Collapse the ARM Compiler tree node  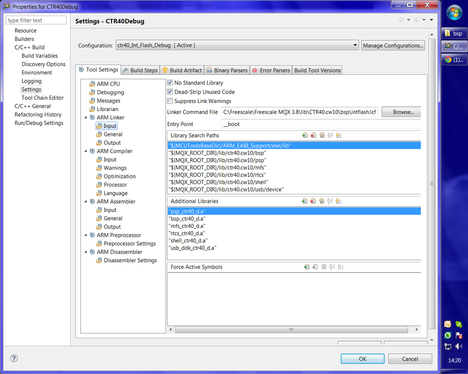[86, 151]
